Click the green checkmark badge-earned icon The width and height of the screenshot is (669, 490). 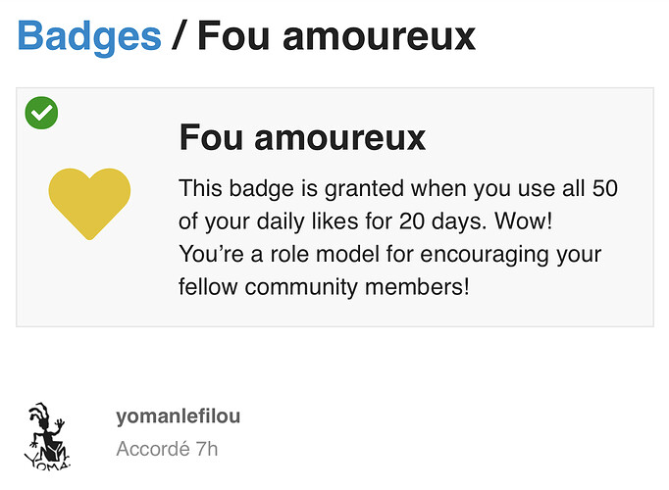41,113
